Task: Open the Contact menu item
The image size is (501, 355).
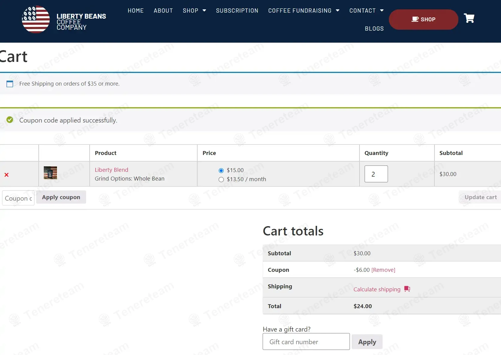Action: (x=362, y=11)
